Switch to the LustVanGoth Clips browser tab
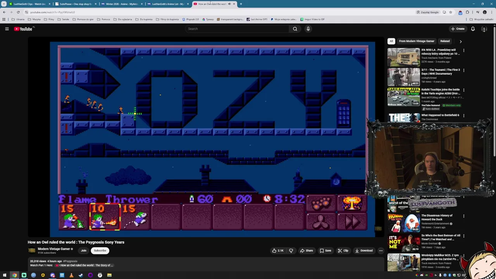 click(29, 4)
